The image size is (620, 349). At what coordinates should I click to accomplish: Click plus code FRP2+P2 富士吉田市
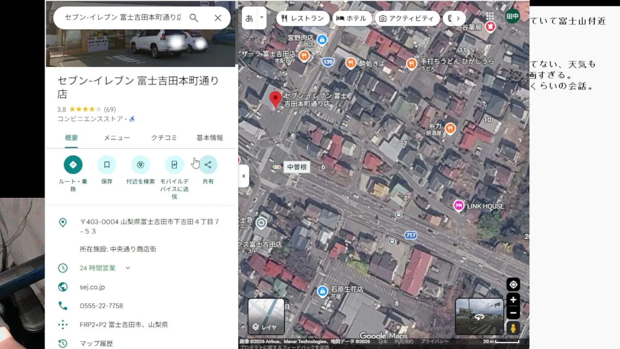pos(124,325)
